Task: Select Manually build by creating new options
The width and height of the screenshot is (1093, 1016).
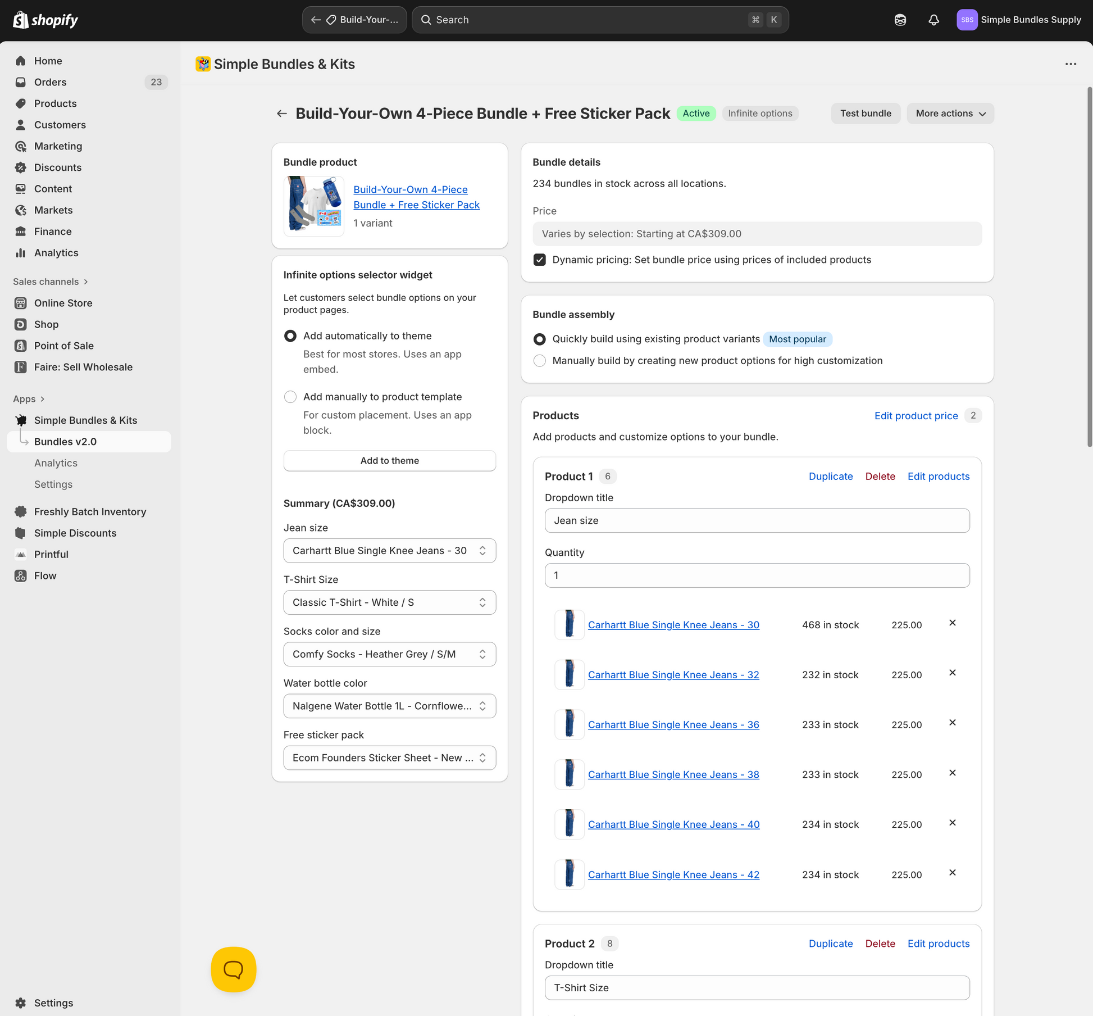Action: pyautogui.click(x=540, y=361)
